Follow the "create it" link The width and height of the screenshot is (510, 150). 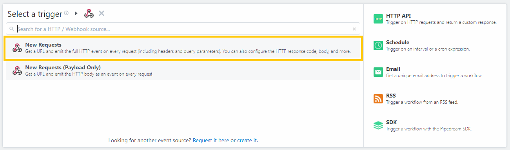247,140
